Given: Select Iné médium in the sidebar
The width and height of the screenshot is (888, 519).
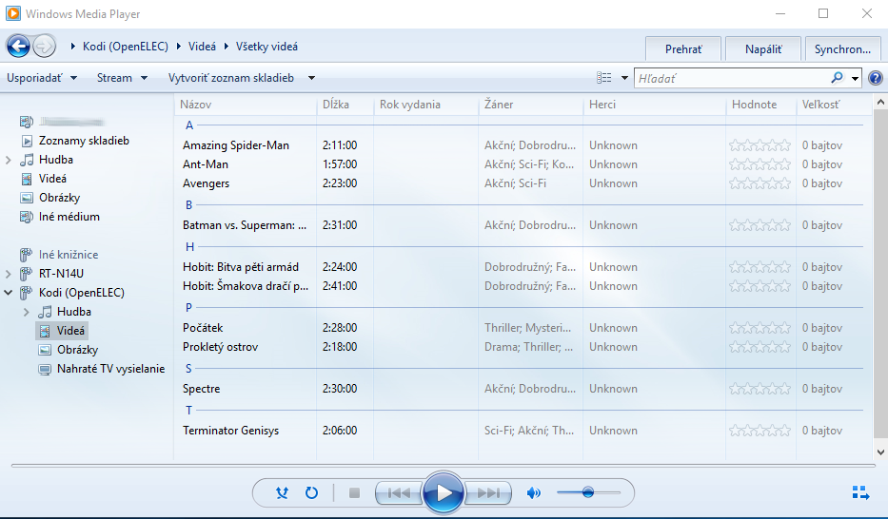Looking at the screenshot, I should click(69, 217).
